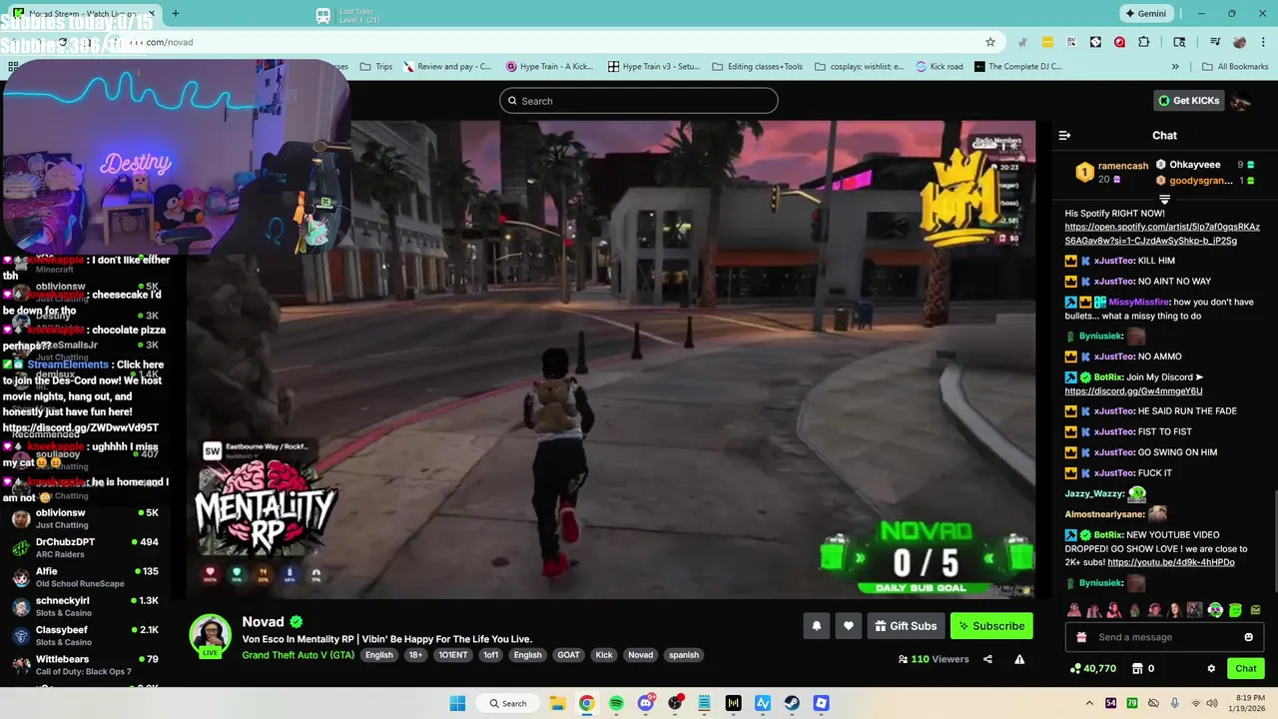Open the All Bookmarks folder
Image resolution: width=1278 pixels, height=719 pixels.
point(1235,67)
